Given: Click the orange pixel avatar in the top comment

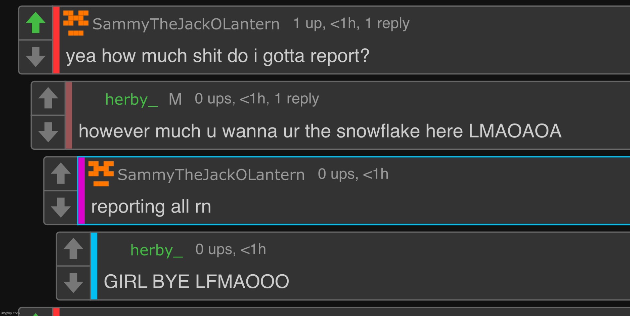Looking at the screenshot, I should pos(76,23).
